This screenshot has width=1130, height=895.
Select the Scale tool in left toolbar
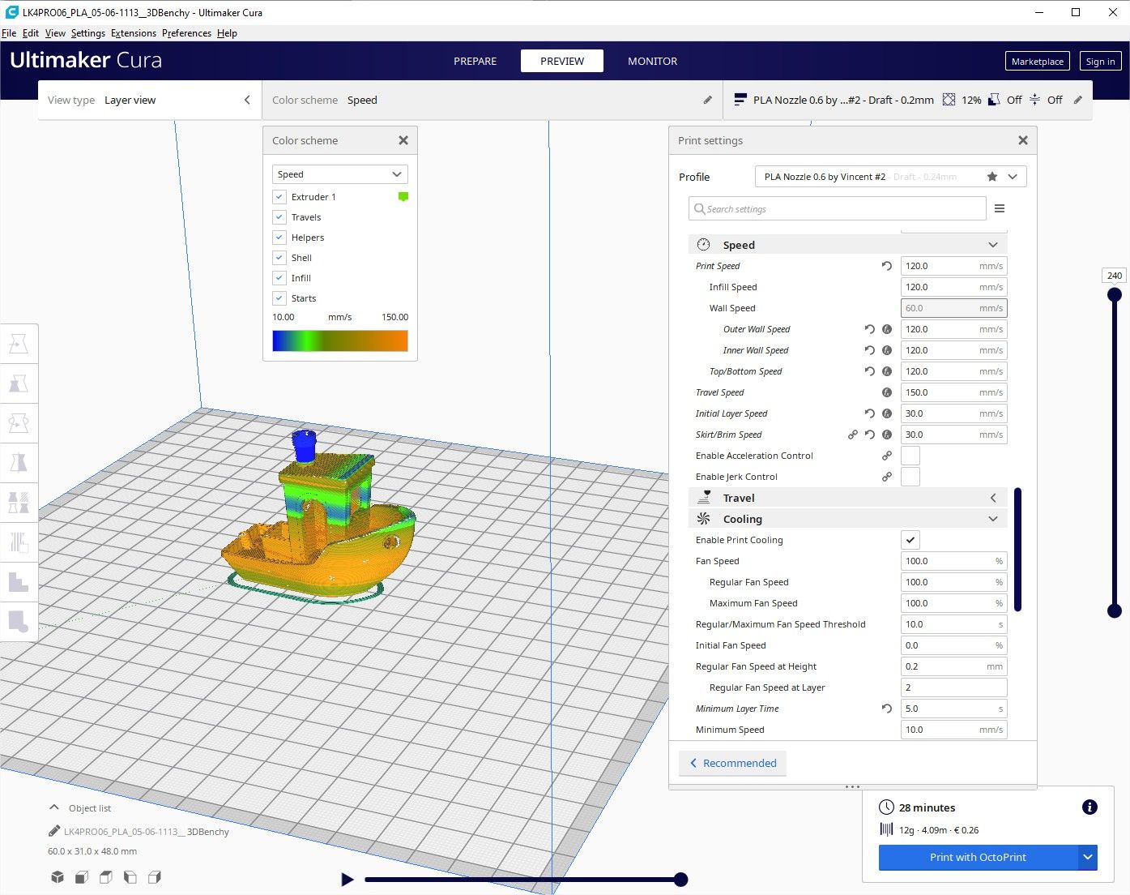[19, 383]
